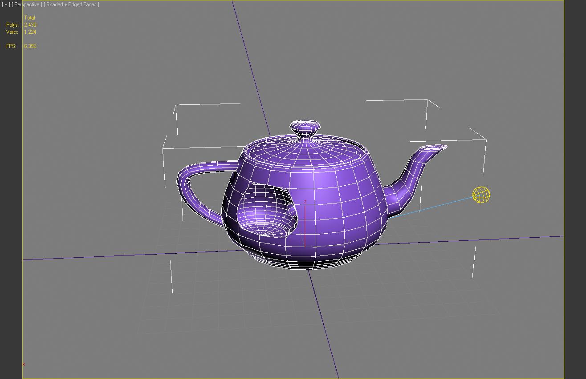
Task: Click the FPS readout value
Action: coord(30,46)
